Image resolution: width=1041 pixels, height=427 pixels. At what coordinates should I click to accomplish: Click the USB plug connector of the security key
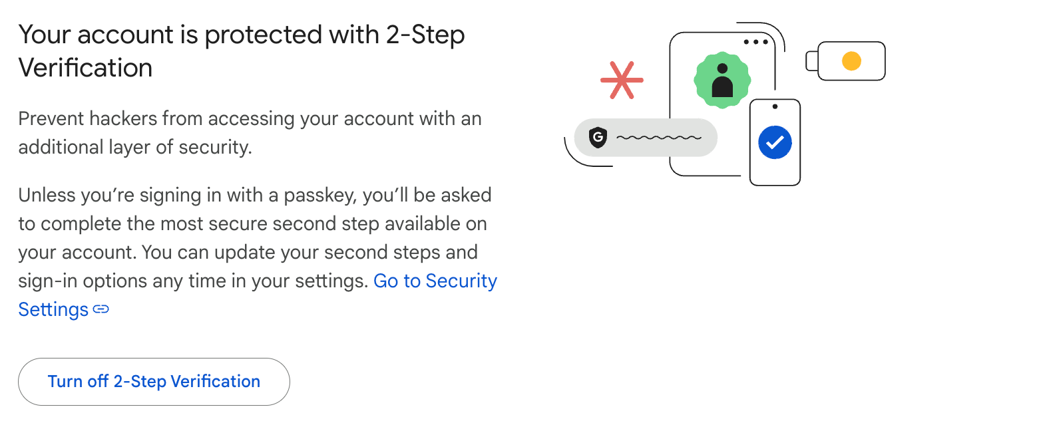click(811, 61)
